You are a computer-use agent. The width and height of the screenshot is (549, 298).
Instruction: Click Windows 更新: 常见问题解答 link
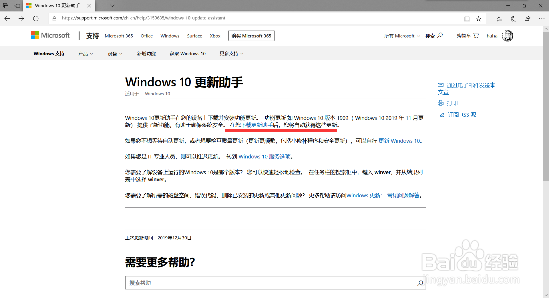click(383, 195)
